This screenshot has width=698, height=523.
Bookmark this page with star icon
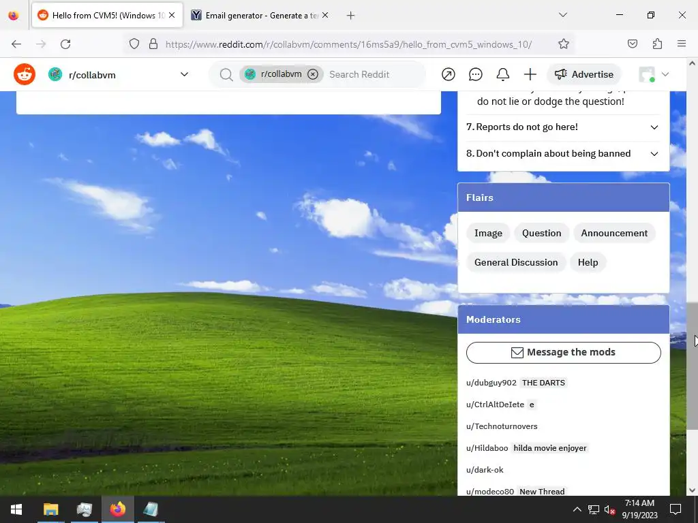[x=564, y=44]
